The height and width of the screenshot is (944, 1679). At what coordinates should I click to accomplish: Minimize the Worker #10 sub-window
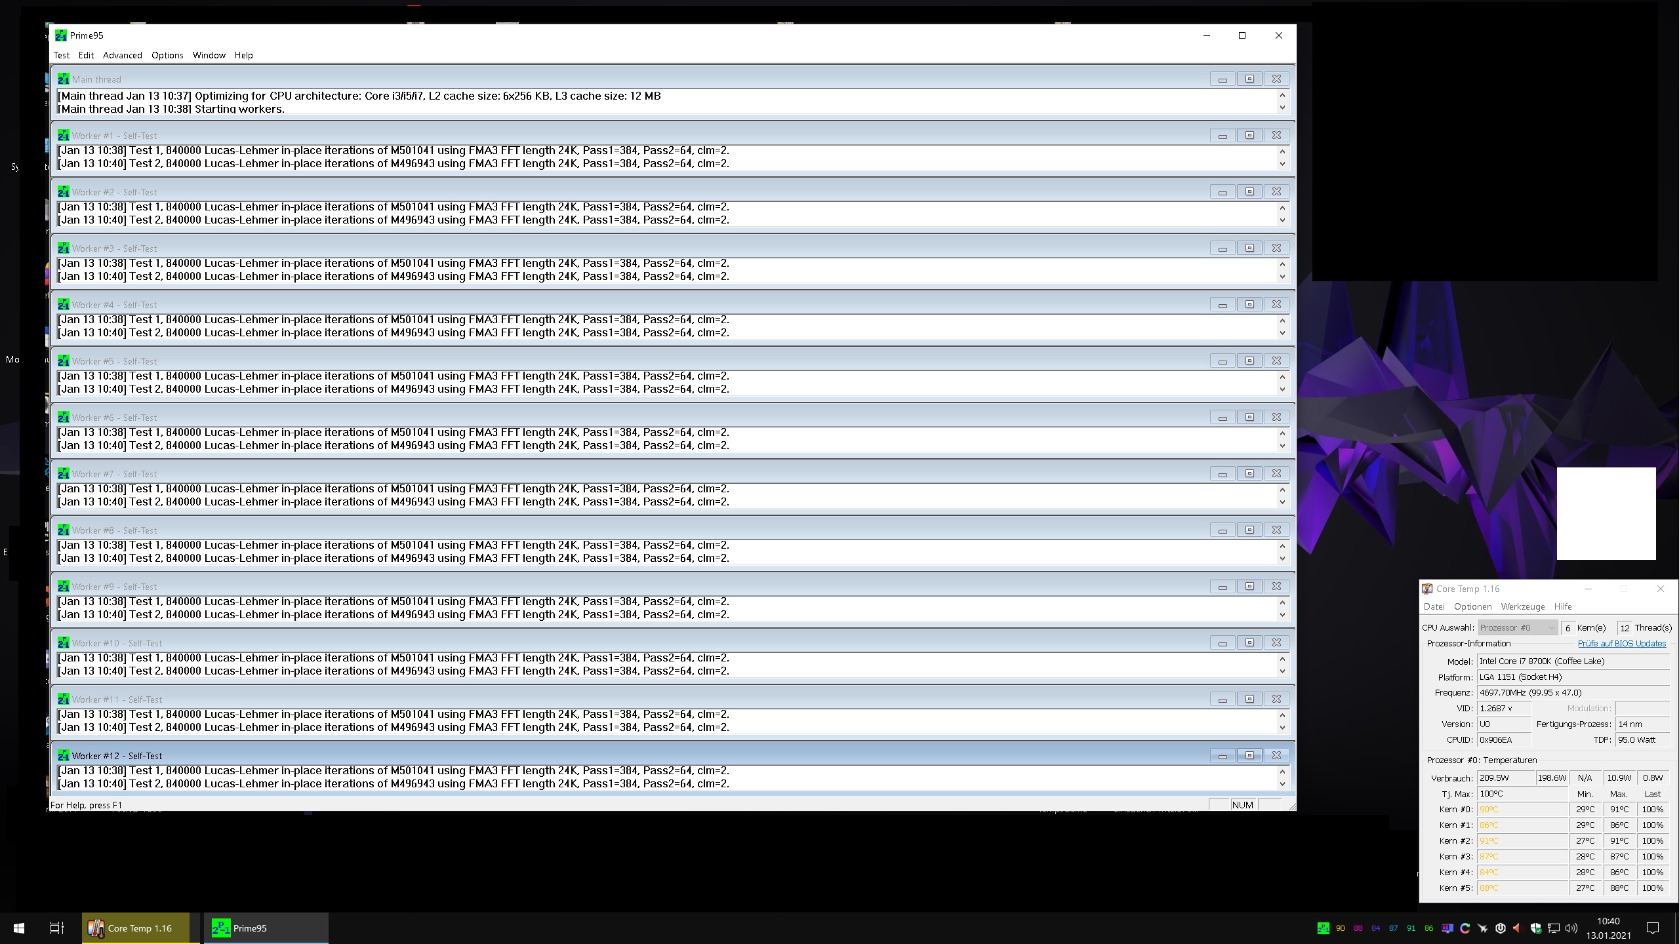pyautogui.click(x=1222, y=643)
